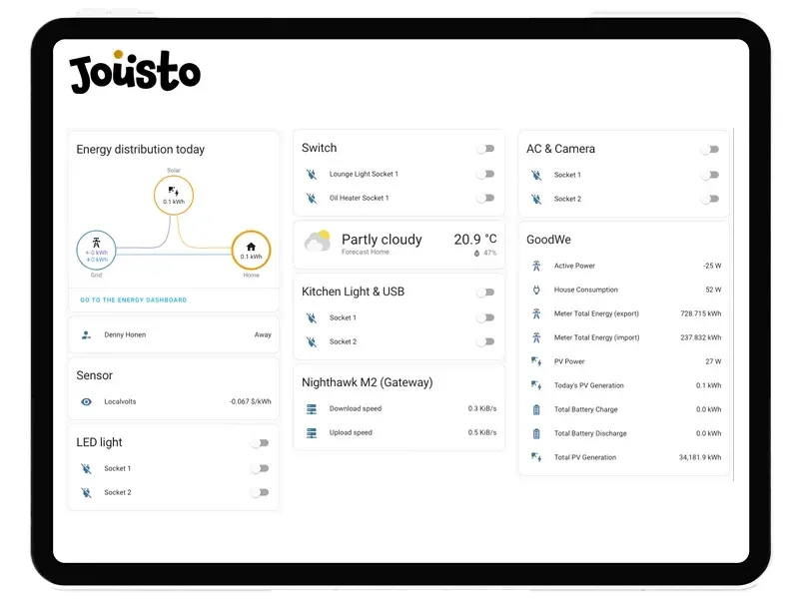Click the Upload speed 0.5 KiB/s value
Viewport: 799px width, 599px height.
tap(482, 433)
